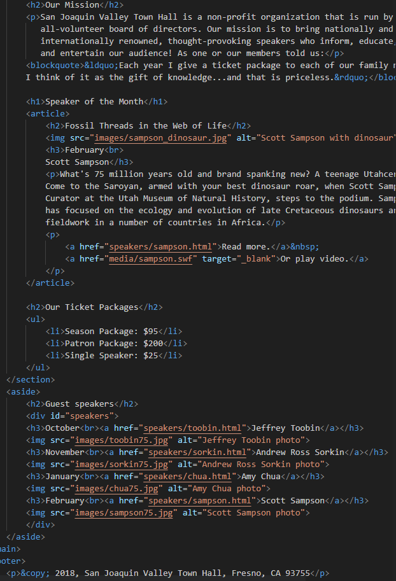
Task: Click the images/sorkin75.jpg image path
Action: click(122, 465)
